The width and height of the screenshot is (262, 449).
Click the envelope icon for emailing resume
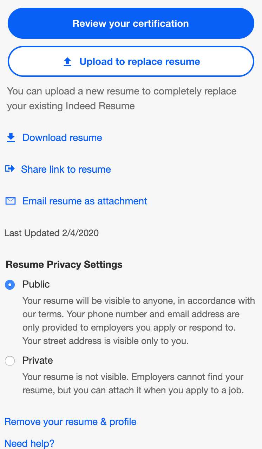point(10,201)
